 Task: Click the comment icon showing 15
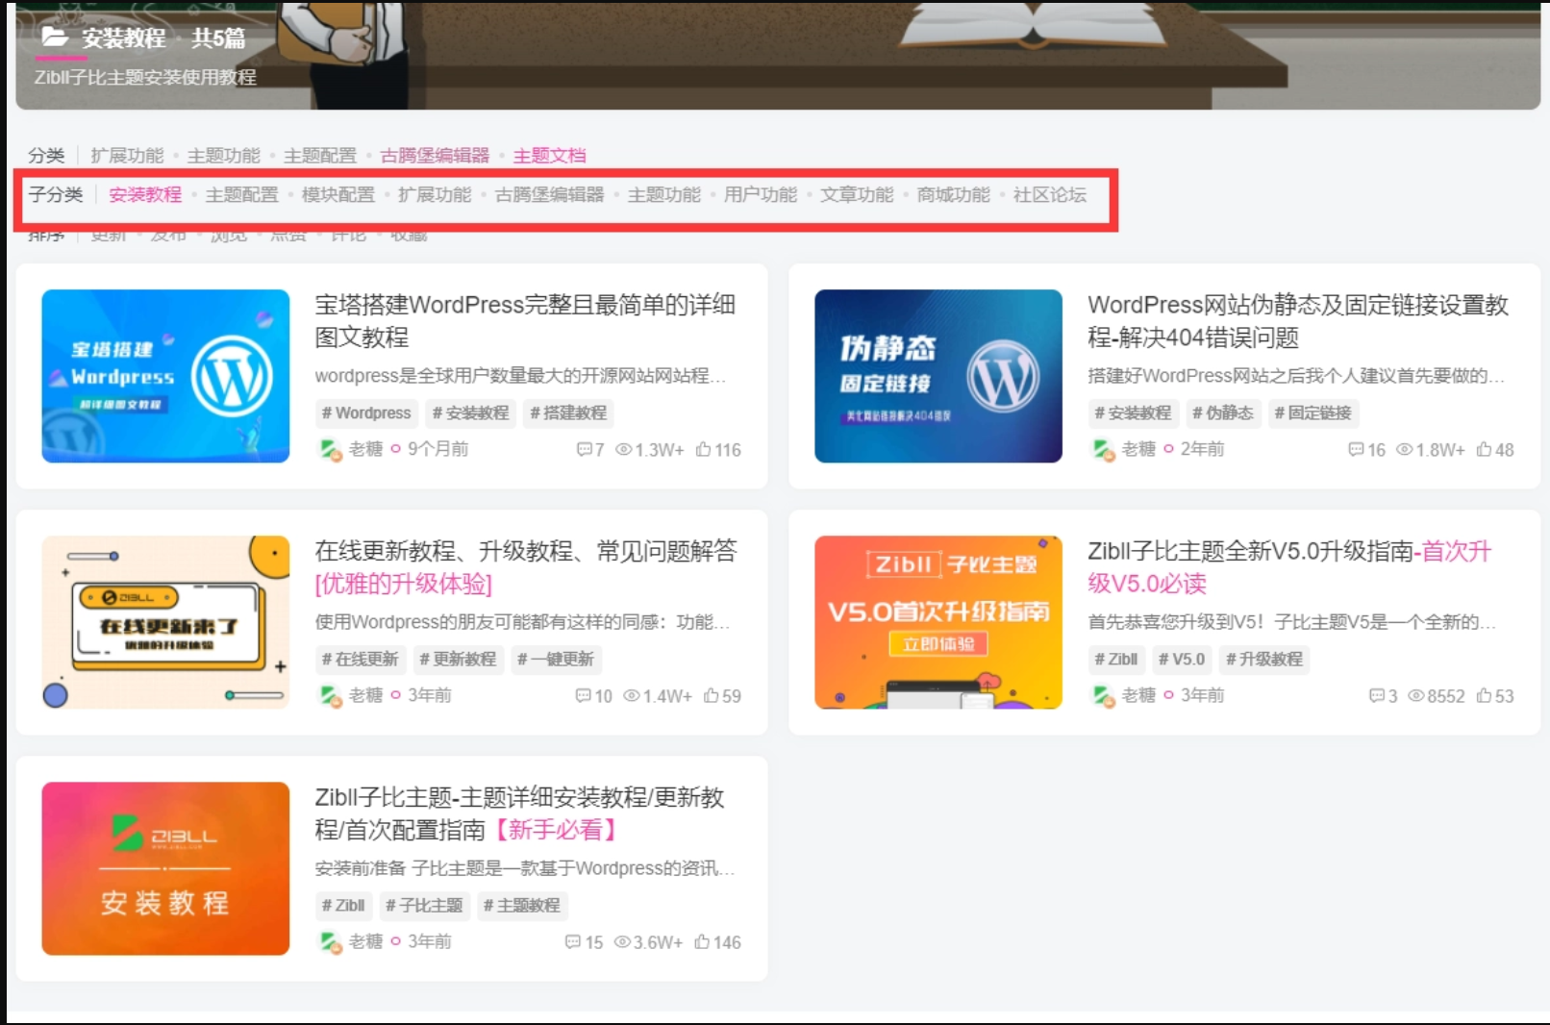[x=572, y=942]
